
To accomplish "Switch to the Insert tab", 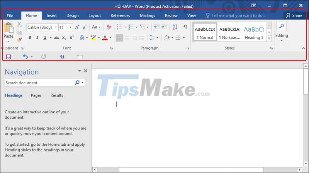I will pos(52,15).
